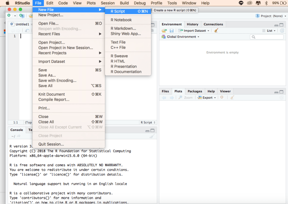Click the new file plus icon
This screenshot has width=288, height=204.
click(9, 16)
